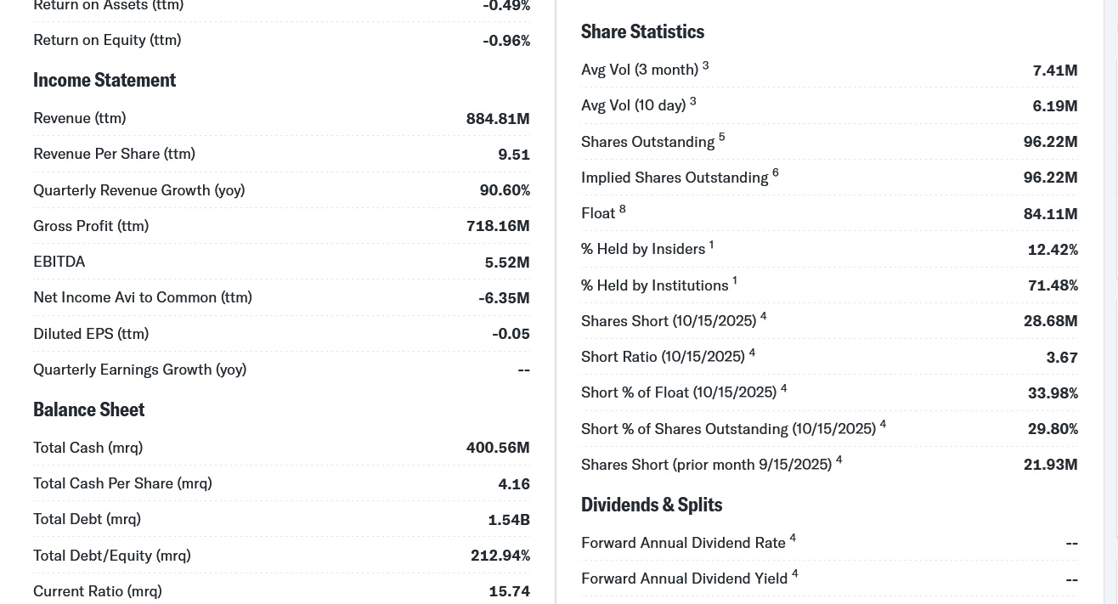Click footnote 3 beside Avg Vol (3 month)

[705, 65]
